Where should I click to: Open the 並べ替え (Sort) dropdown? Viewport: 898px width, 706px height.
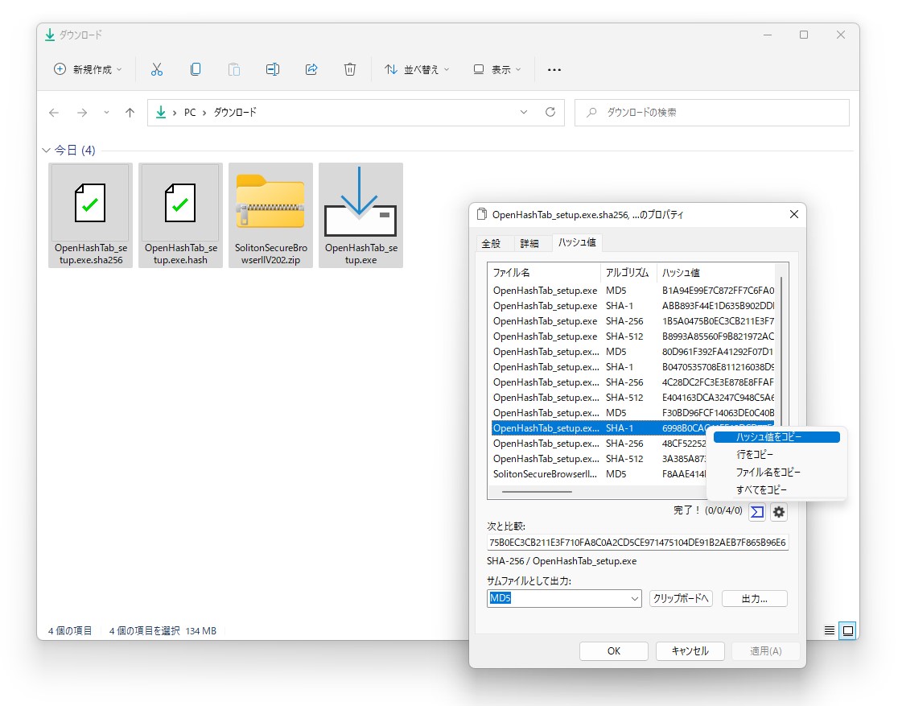click(416, 69)
